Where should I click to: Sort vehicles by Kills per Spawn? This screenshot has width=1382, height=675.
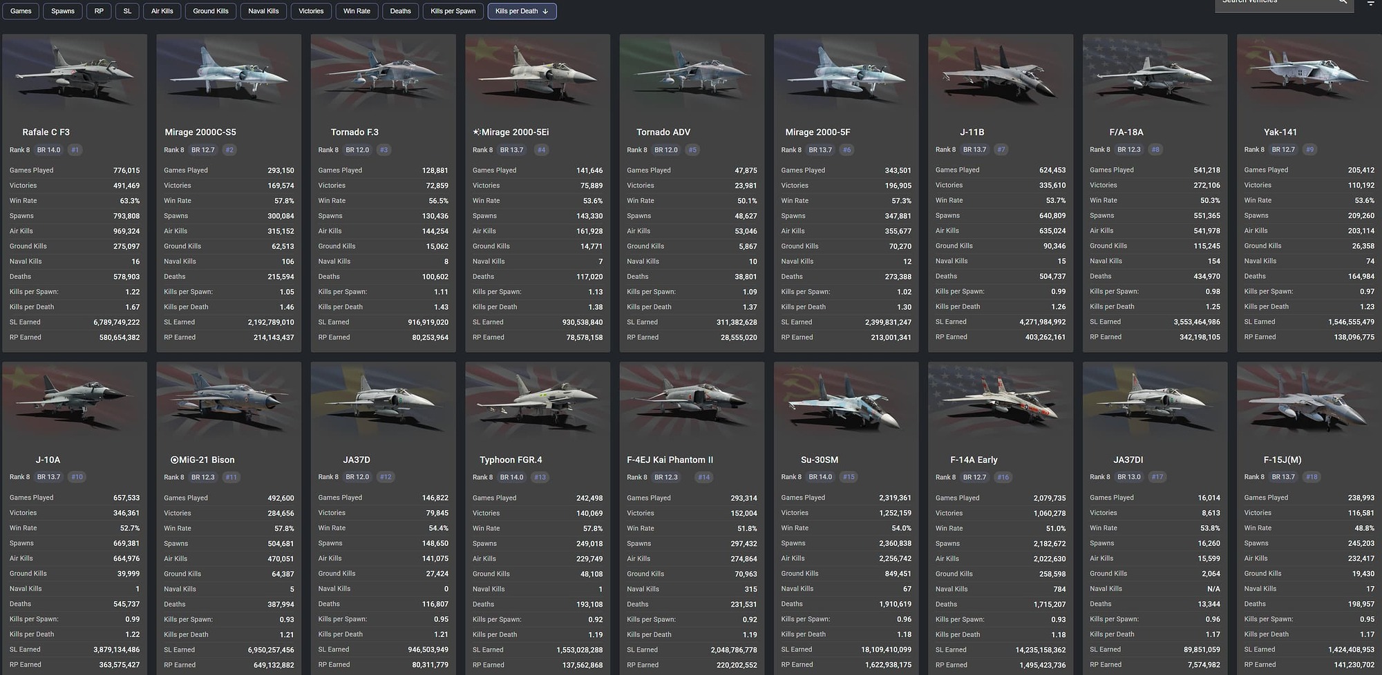point(453,11)
